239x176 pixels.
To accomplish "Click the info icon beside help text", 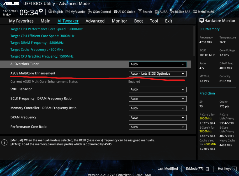I will click(4, 142).
